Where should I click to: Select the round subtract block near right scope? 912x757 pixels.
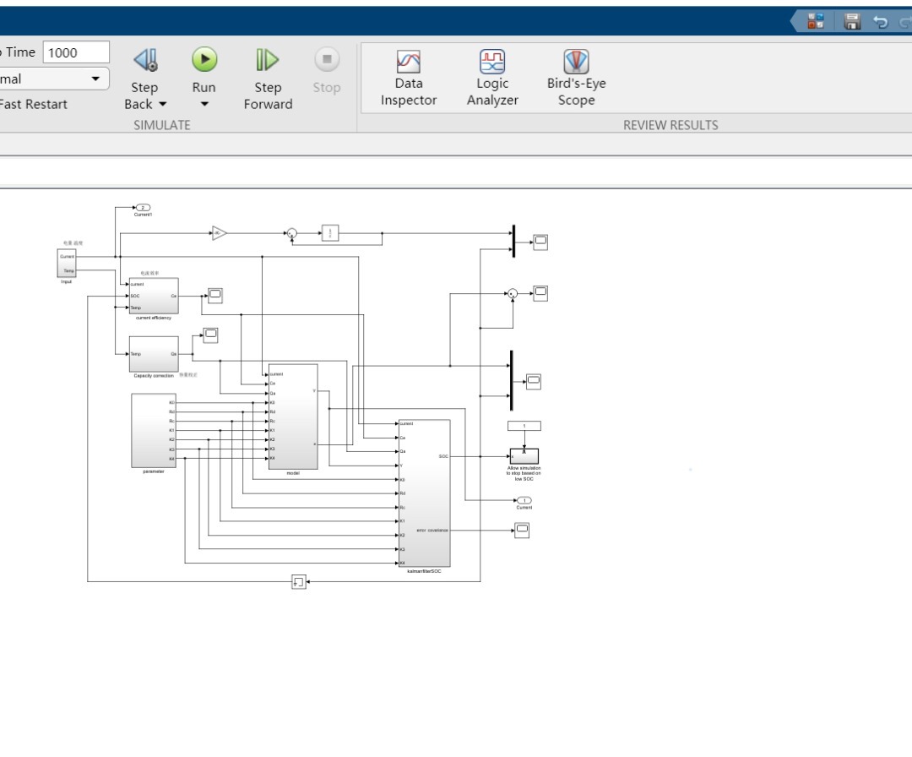point(513,293)
